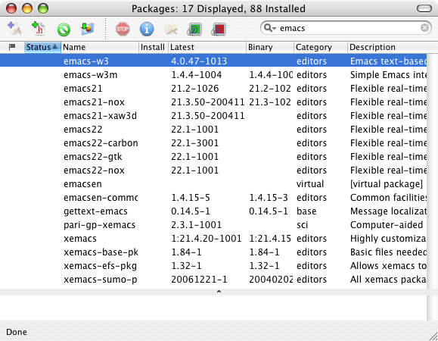Click the virtual category cell
This screenshot has width=438, height=341.
click(310, 184)
